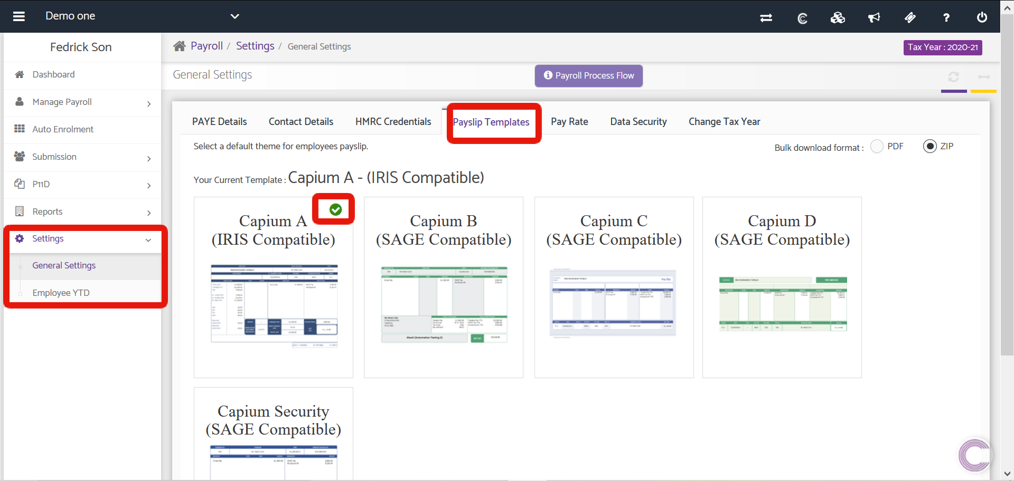Open Employee YTD in sidebar

coord(61,293)
